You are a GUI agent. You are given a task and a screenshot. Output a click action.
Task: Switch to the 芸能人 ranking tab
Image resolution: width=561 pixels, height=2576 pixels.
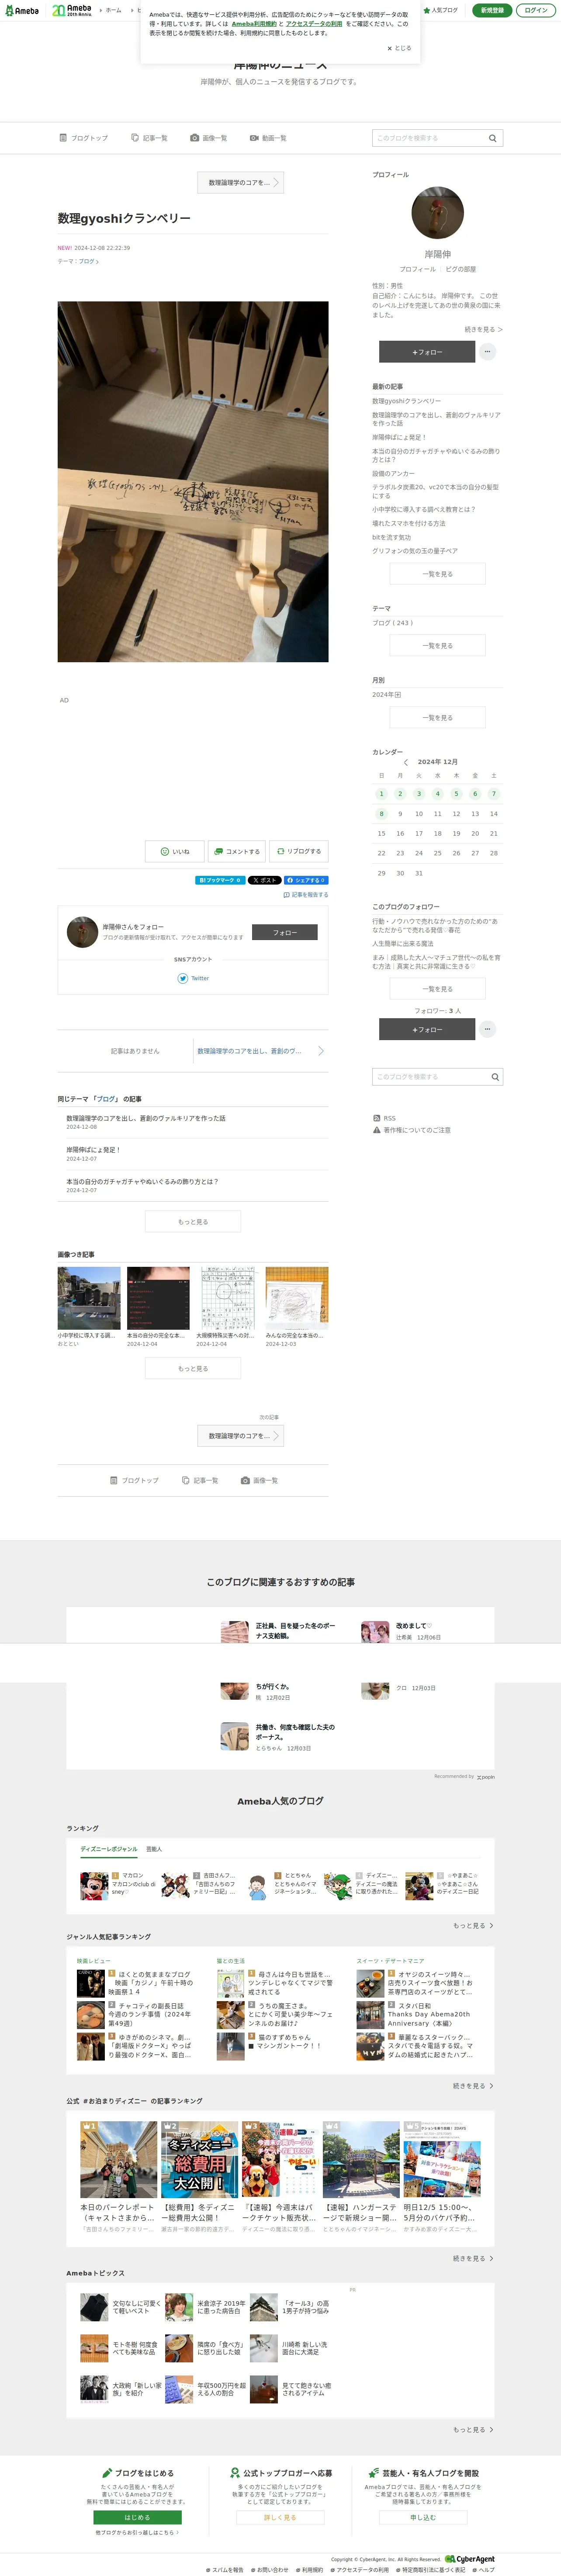tap(154, 1849)
